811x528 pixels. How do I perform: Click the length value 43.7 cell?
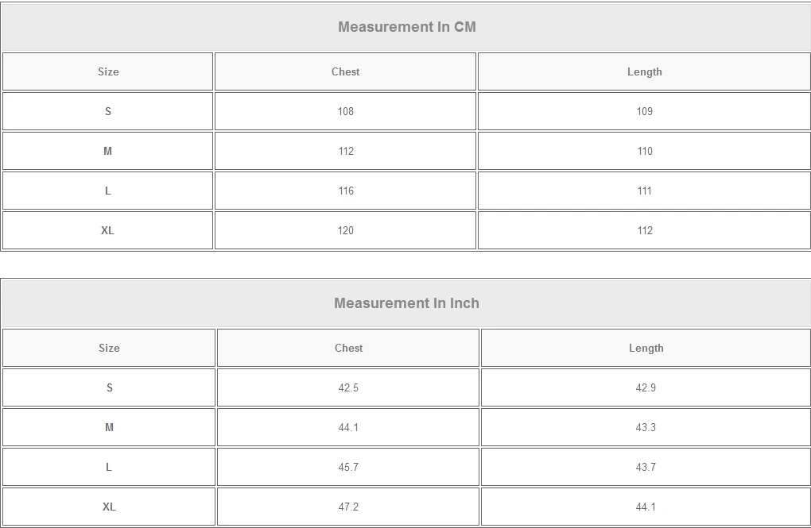pyautogui.click(x=646, y=467)
